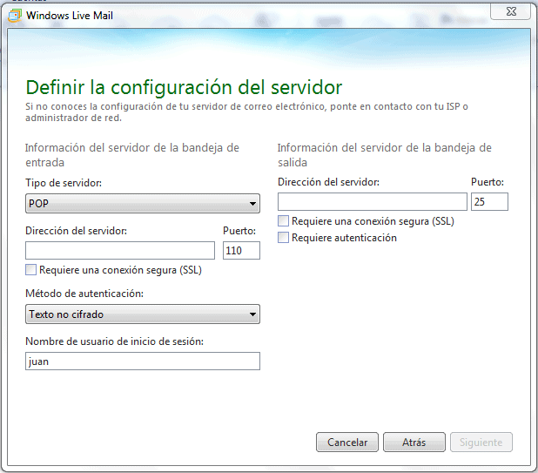Focus the incoming server address field

coord(120,250)
